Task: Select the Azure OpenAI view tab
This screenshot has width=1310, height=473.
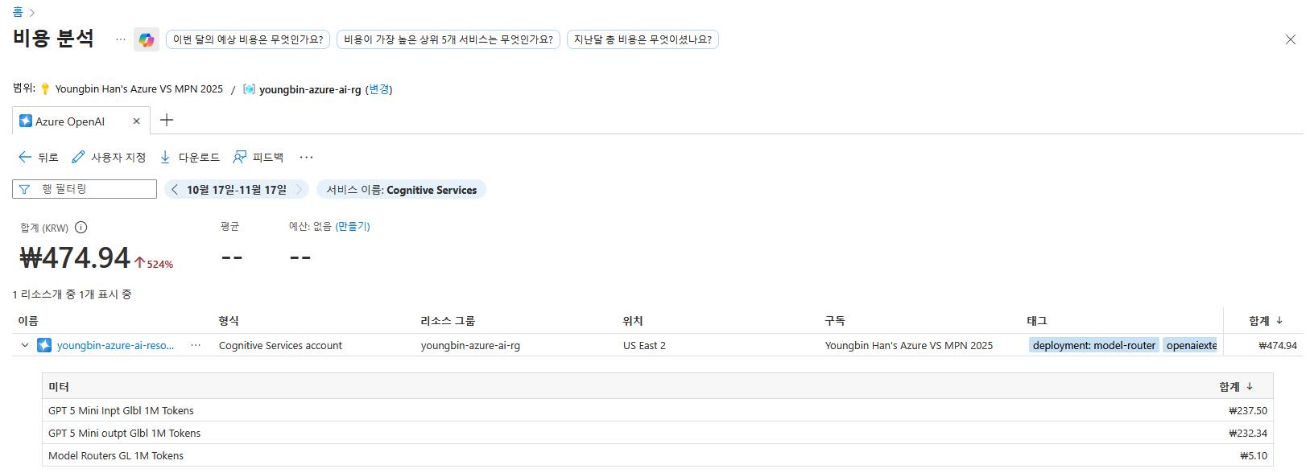Action: [70, 121]
